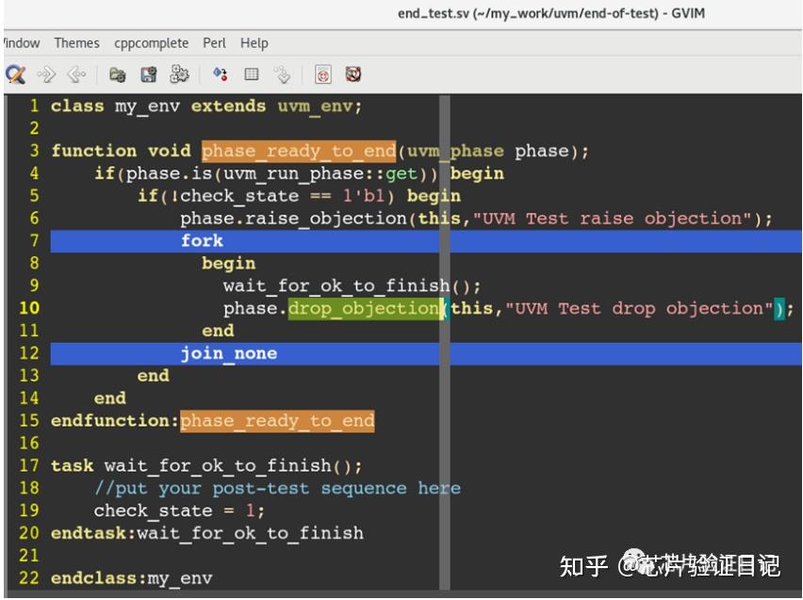Click the string "UVM Test drop objection"
Screen dimensions: 803x600
(x=639, y=309)
